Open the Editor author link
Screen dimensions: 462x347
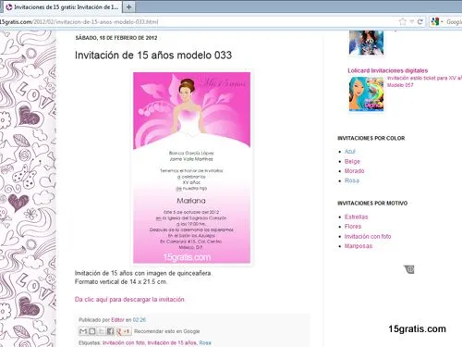(x=117, y=320)
